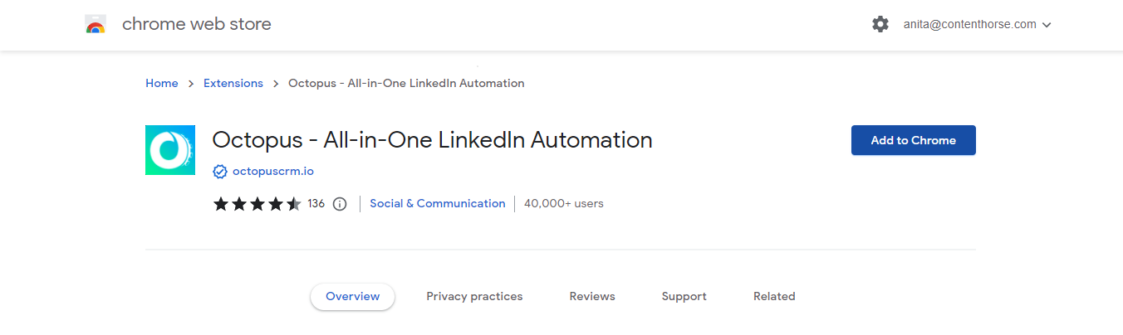The width and height of the screenshot is (1123, 335).
Task: Show the Related tab
Action: (x=774, y=296)
